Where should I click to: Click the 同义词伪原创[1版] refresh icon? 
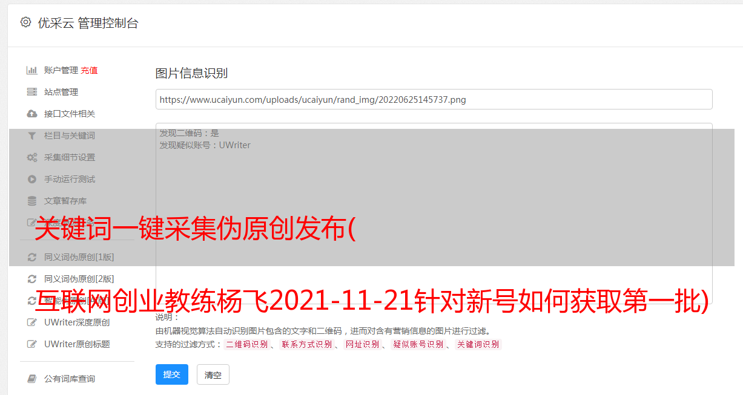[x=32, y=257]
